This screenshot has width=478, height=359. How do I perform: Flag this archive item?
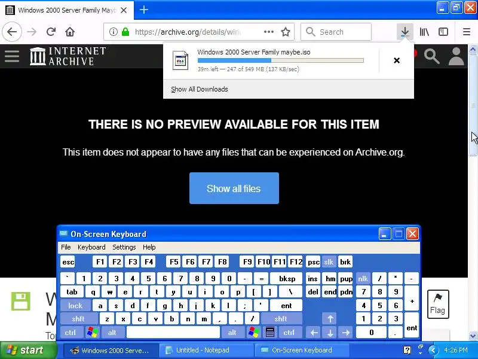pos(438,304)
